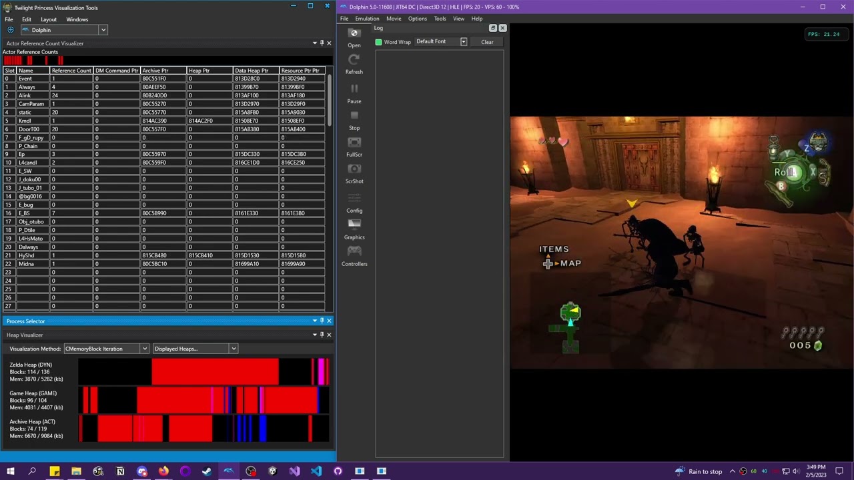Click DM Command Ptr column header
This screenshot has width=854, height=480.
(x=116, y=70)
